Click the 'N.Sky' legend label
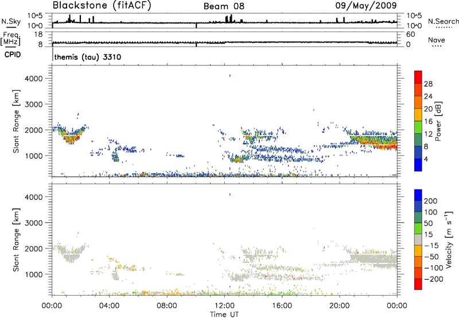The width and height of the screenshot is (459, 318). pos(11,21)
